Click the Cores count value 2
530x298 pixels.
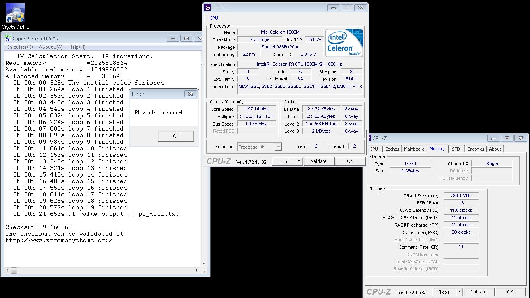316,146
